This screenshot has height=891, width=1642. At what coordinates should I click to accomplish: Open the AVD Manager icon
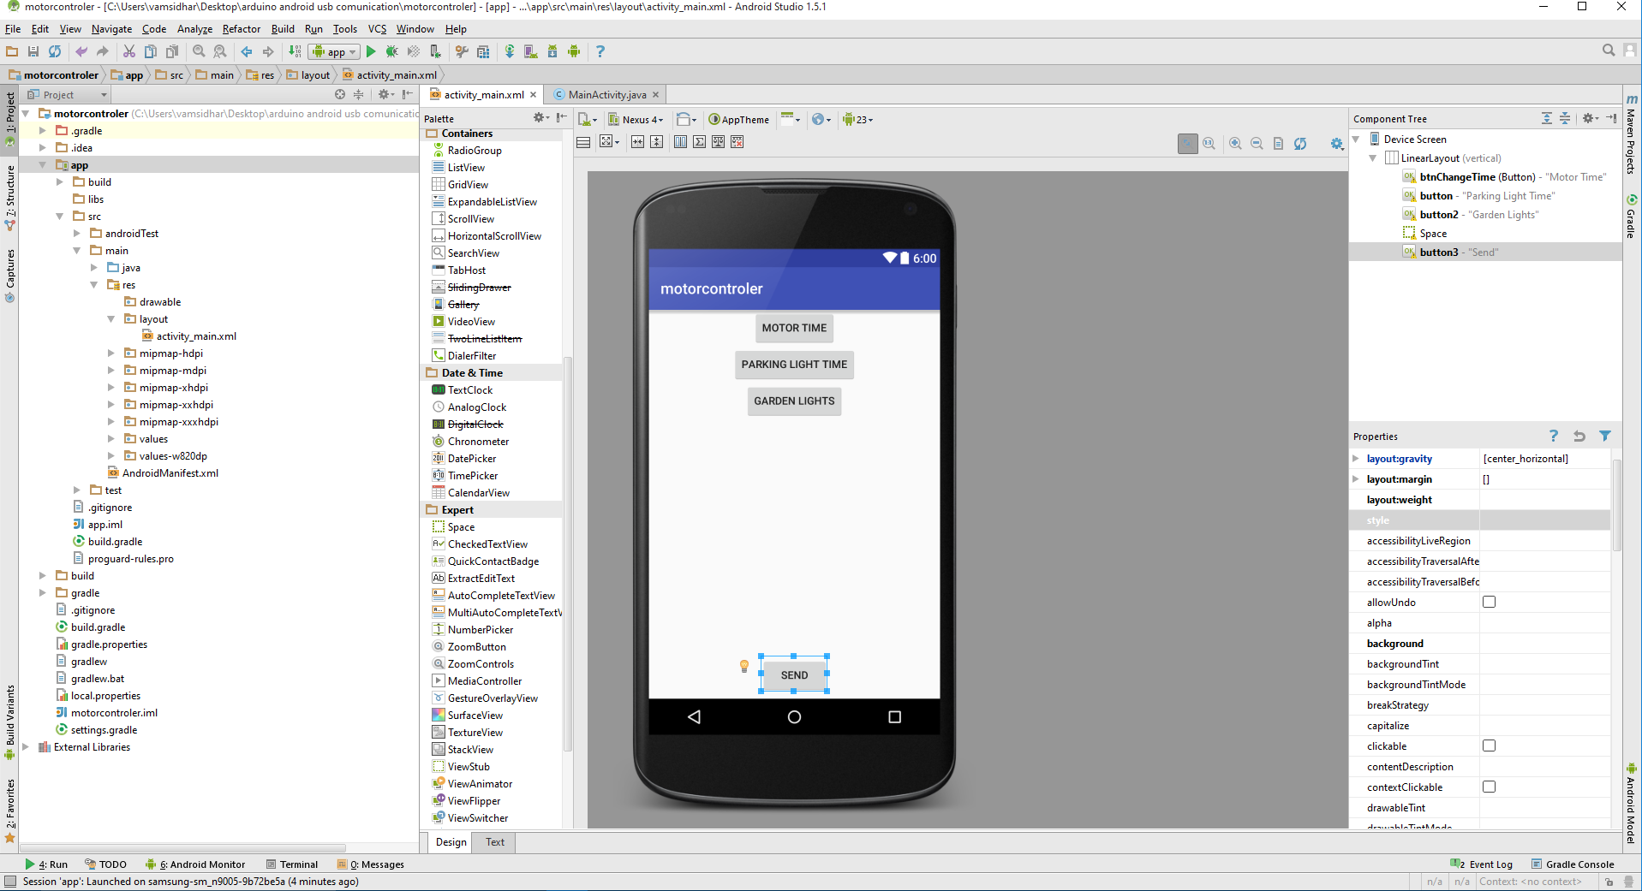click(x=531, y=51)
